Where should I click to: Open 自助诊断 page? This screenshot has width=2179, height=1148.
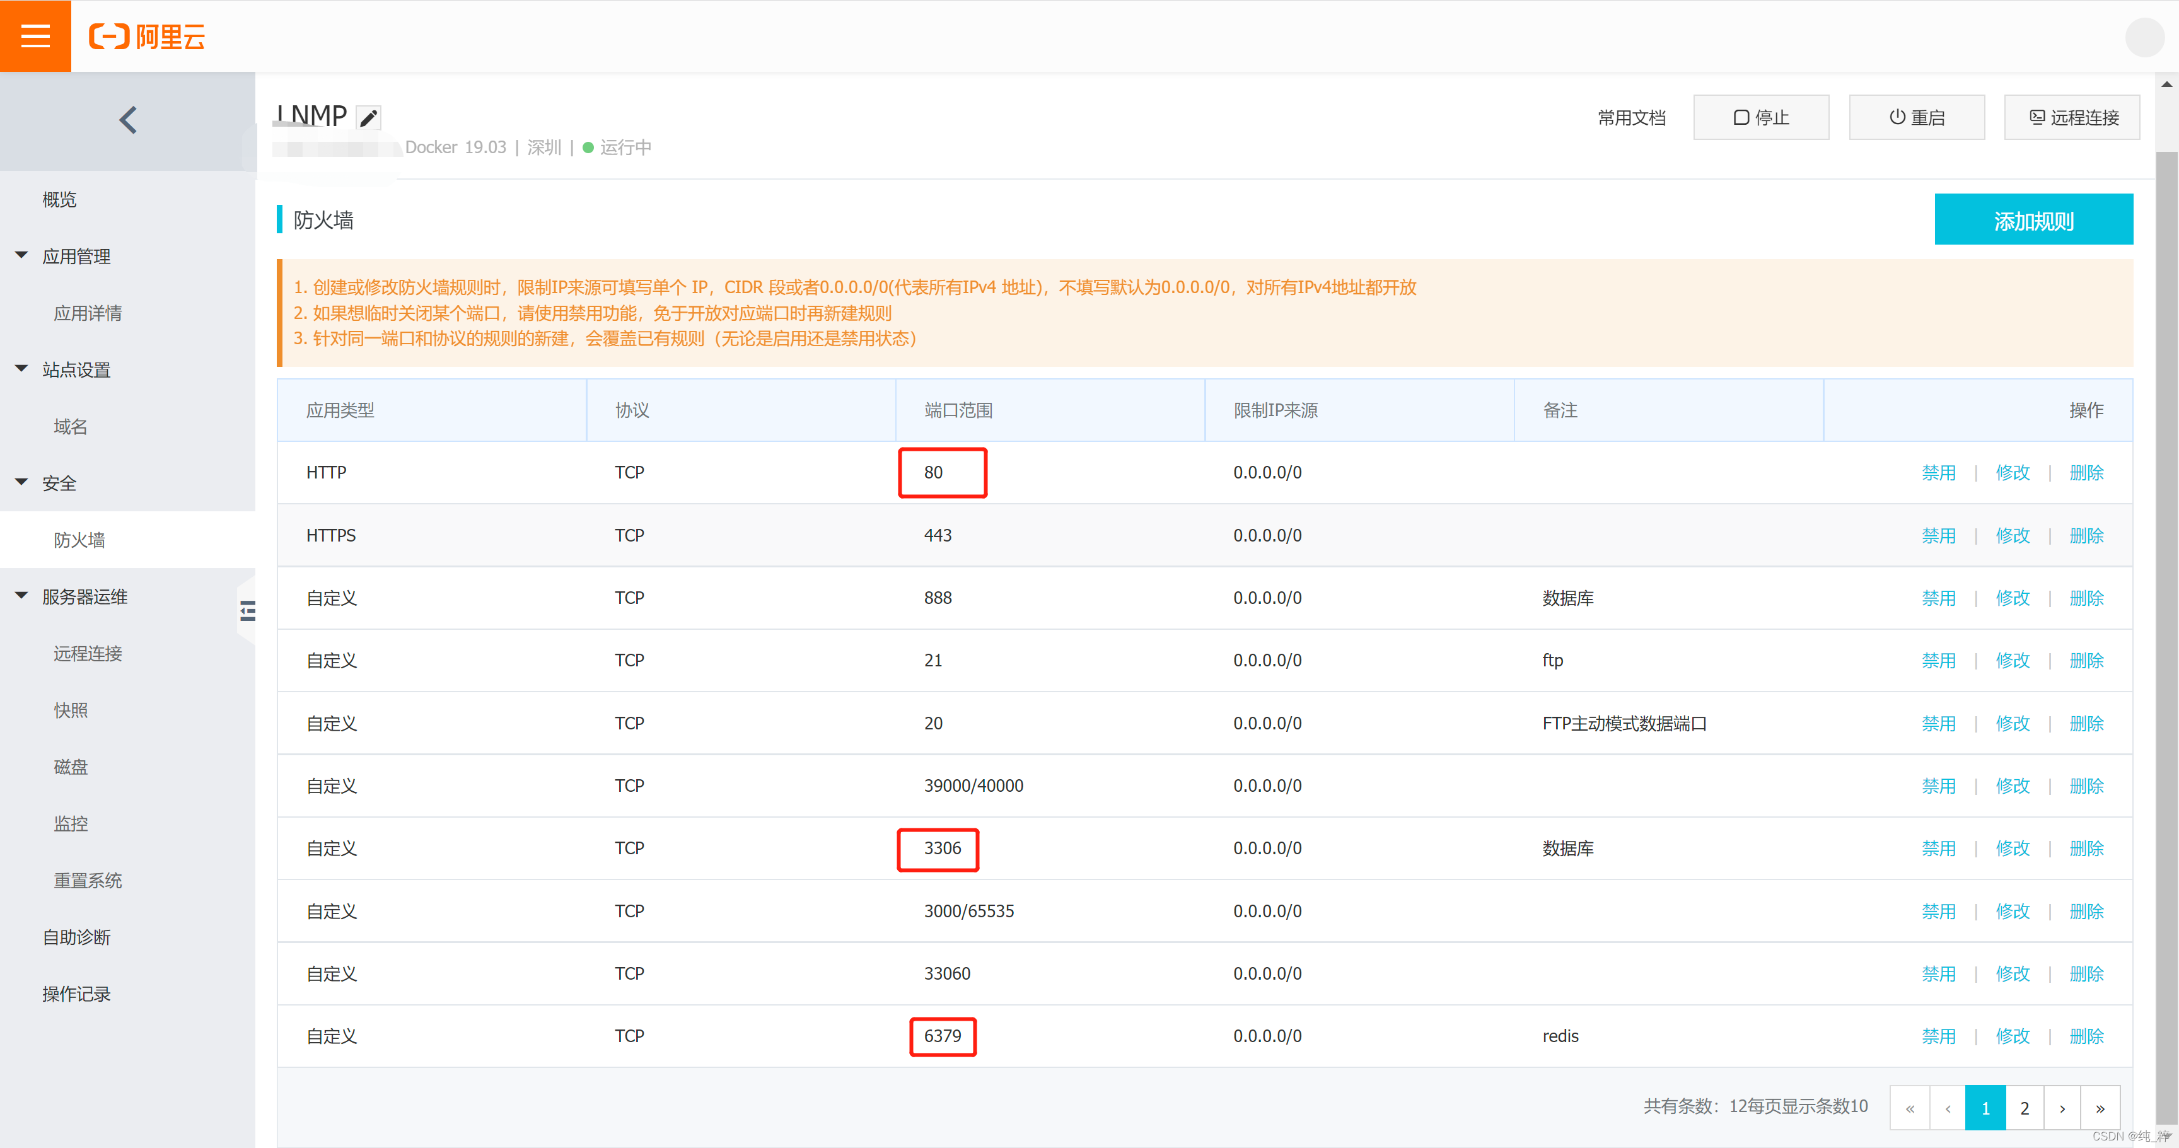pos(77,937)
